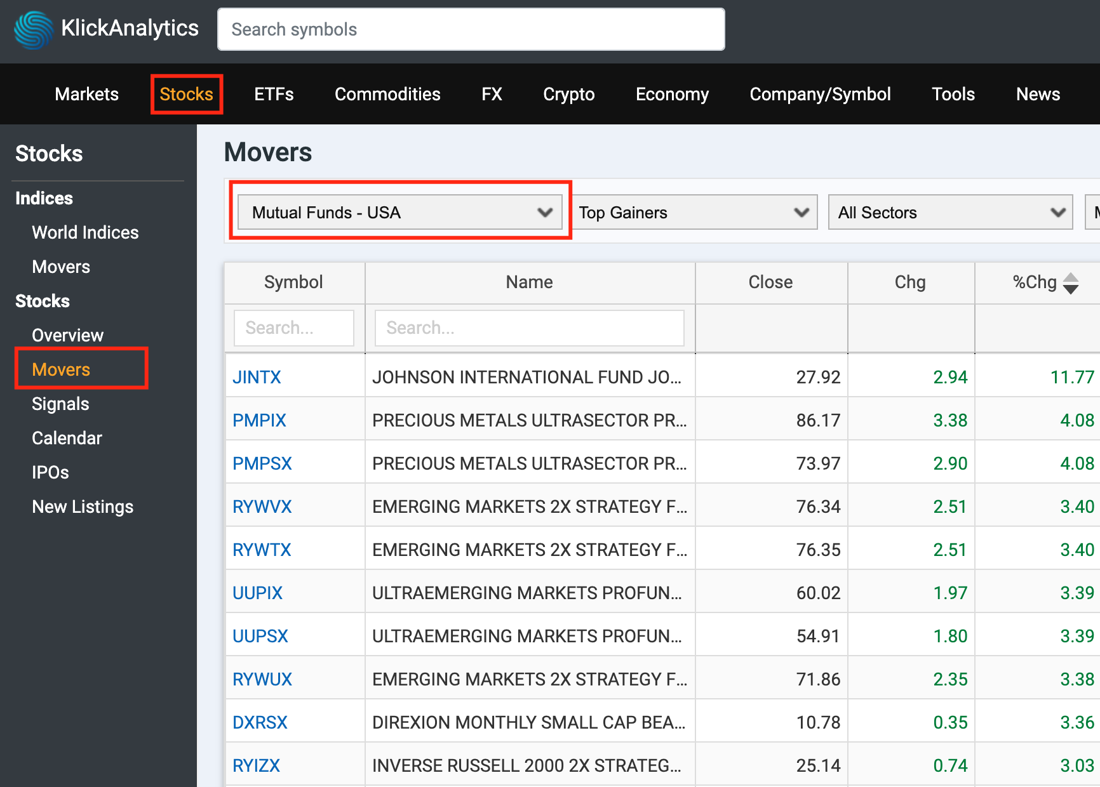Viewport: 1100px width, 787px height.
Task: Open New Listings in sidebar
Action: tap(83, 506)
